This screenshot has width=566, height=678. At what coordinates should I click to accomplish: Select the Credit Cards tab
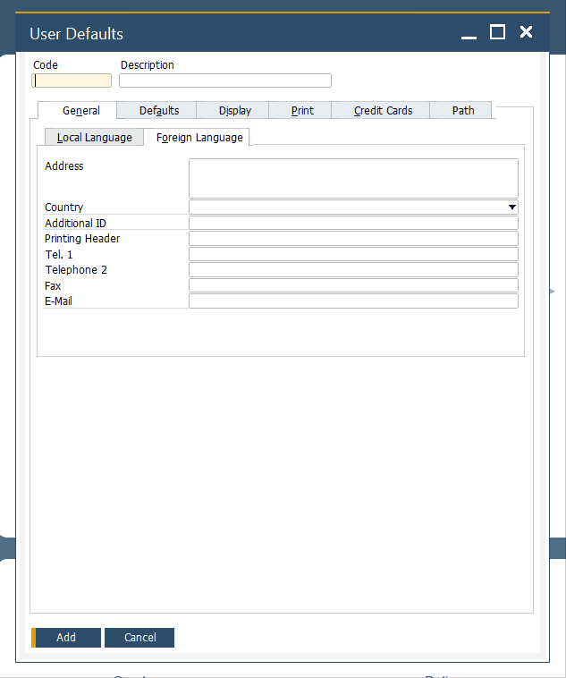click(x=383, y=111)
